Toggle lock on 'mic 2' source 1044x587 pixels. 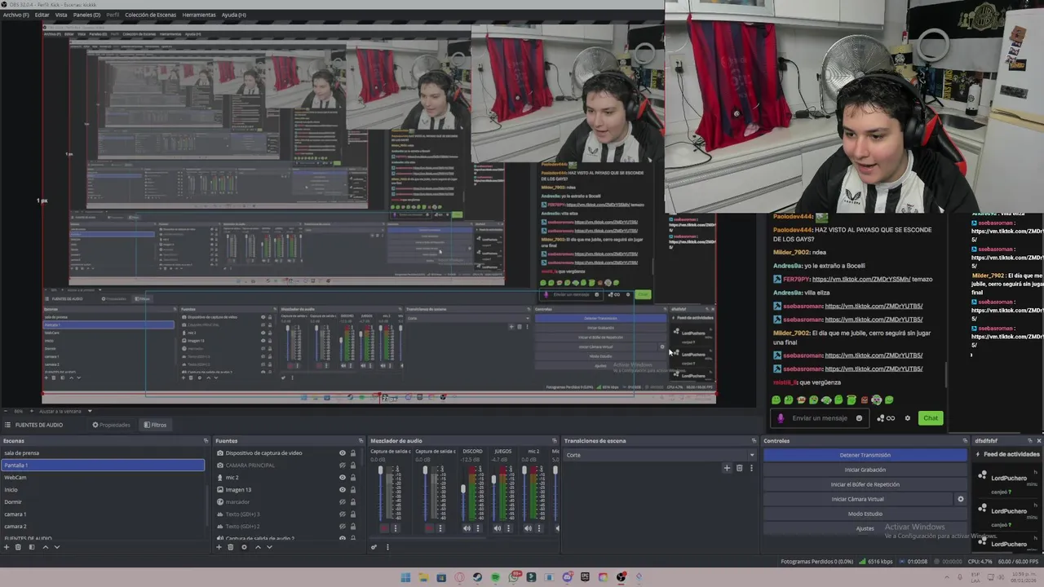tap(353, 477)
